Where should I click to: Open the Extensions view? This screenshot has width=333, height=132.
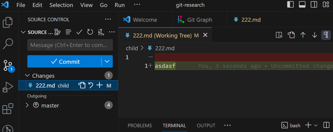pyautogui.click(x=8, y=109)
